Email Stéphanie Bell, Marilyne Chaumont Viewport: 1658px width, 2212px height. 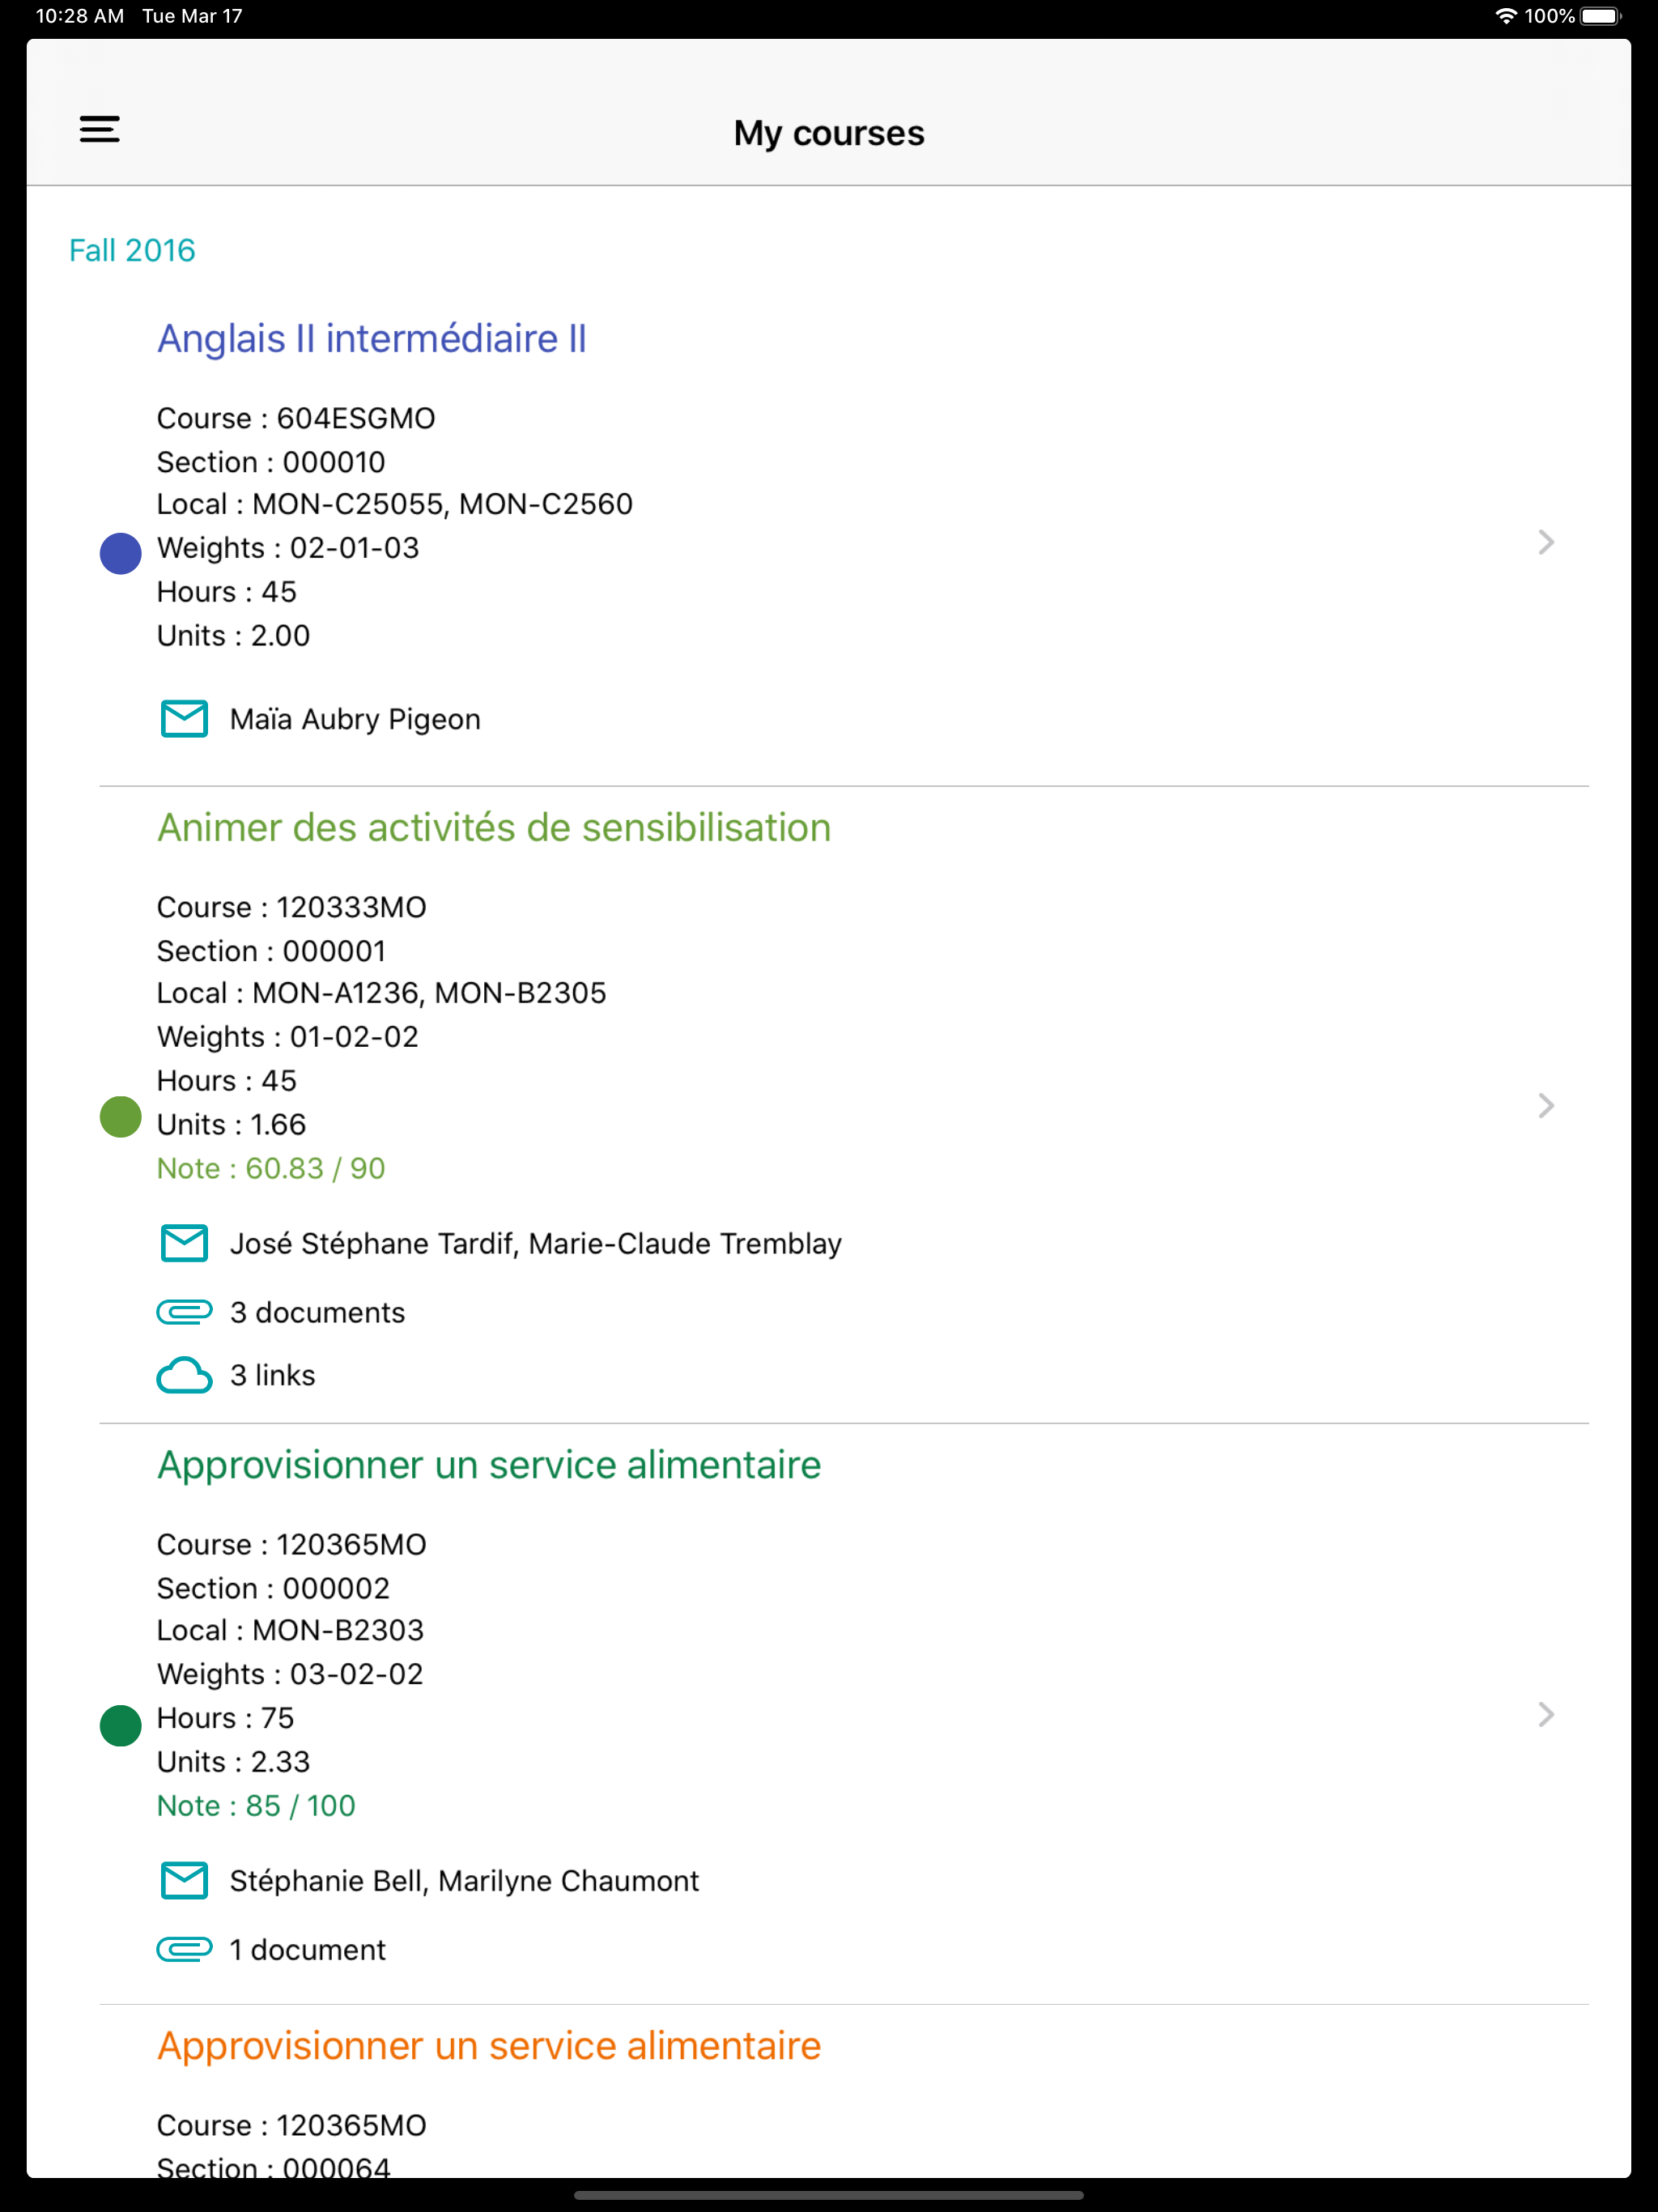coord(464,1880)
